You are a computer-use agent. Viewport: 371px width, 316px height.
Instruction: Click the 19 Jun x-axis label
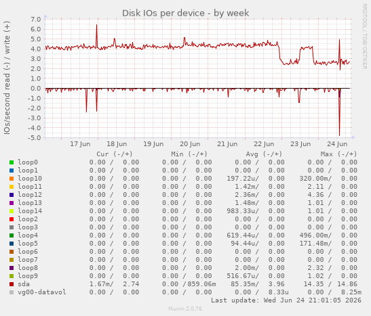(153, 144)
